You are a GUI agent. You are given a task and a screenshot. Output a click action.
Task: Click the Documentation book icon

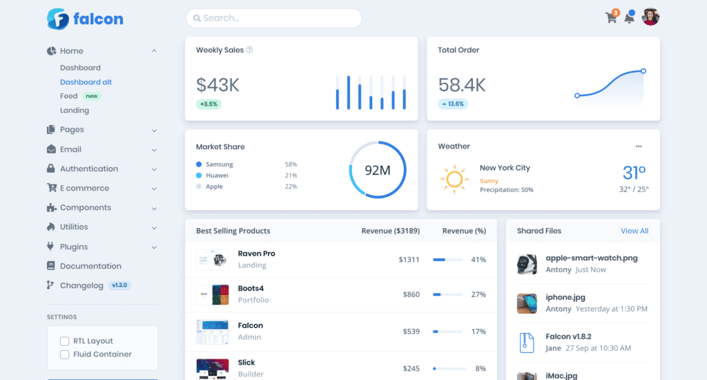point(51,266)
